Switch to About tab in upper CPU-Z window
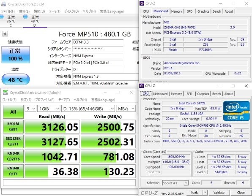This screenshot has height=196, width=252. pyautogui.click(x=229, y=11)
